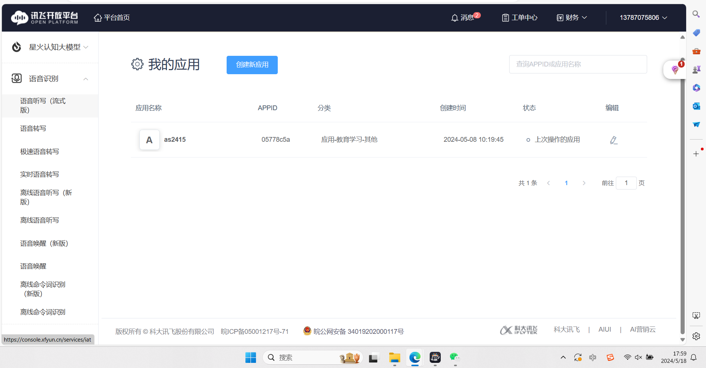The image size is (706, 368).
Task: Collapse the speech recognition section
Action: (x=50, y=79)
